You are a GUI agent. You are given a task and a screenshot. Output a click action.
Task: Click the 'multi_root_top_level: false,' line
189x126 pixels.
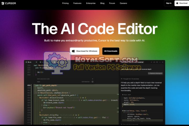coord(139,119)
